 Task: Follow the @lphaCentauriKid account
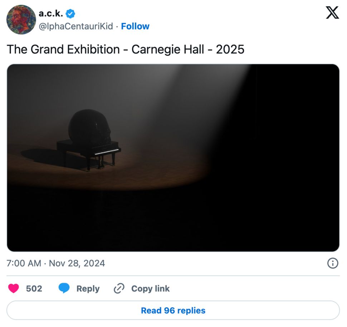pos(135,26)
